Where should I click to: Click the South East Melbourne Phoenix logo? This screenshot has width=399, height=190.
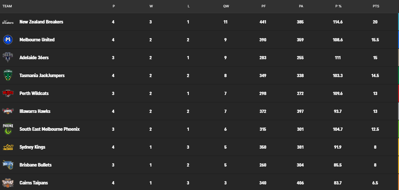8,129
